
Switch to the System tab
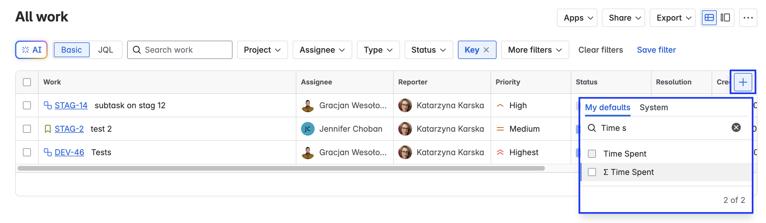click(653, 107)
